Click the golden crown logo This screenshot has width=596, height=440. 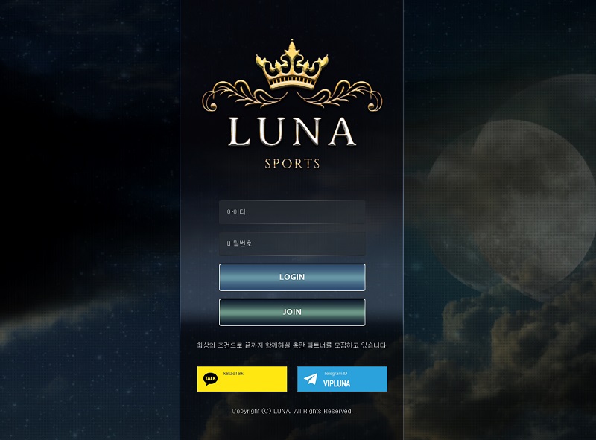click(x=292, y=65)
